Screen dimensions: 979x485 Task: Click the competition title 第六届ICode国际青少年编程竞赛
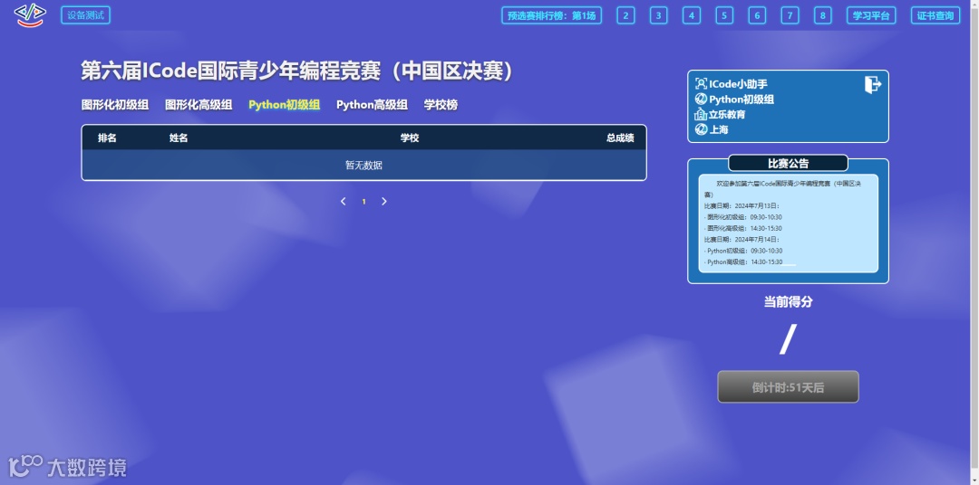click(296, 71)
